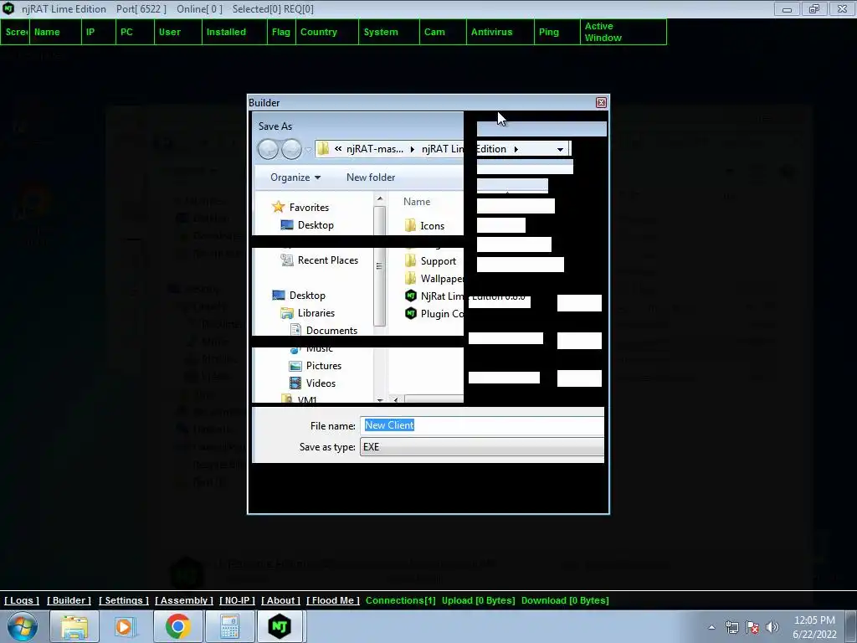
Task: Expand the address bar path dropdown arrow
Action: 560,149
